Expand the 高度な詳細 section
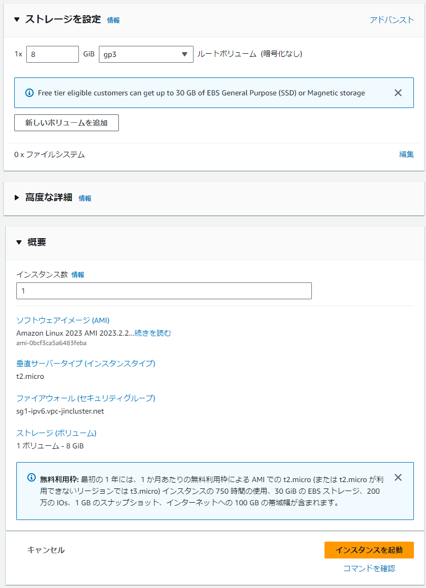 [x=17, y=198]
